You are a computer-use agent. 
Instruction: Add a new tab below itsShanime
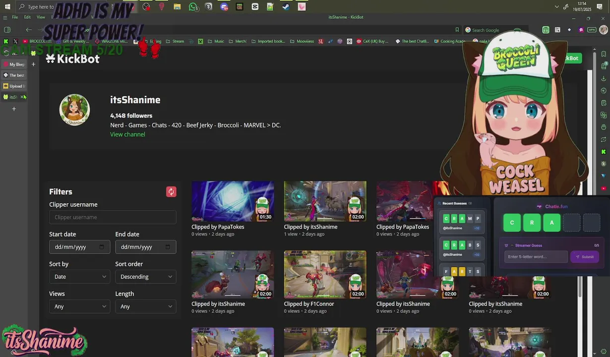click(x=14, y=109)
